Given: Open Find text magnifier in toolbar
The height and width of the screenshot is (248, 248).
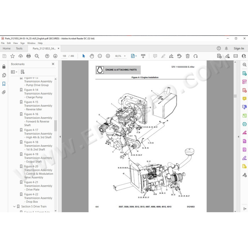Looking at the screenshot, I should click(x=37, y=56).
